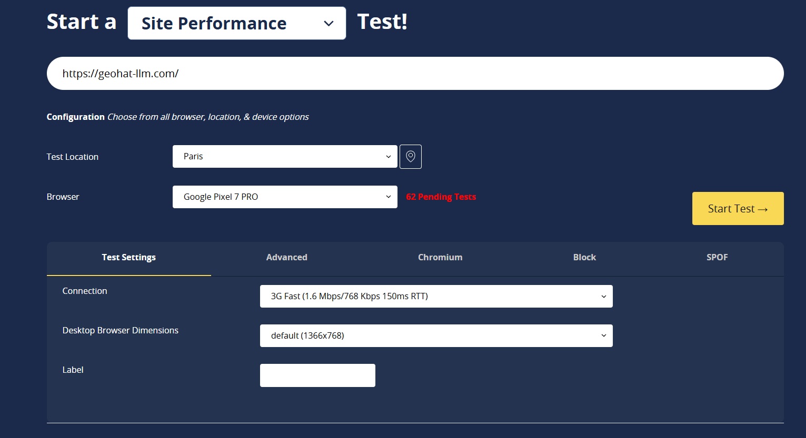Select the Block tab
Image resolution: width=806 pixels, height=438 pixels.
point(584,258)
